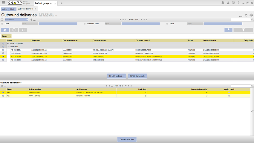Uncheck checkbox for order PIC-CUS-0003
The width and height of the screenshot is (254, 143).
3,57
